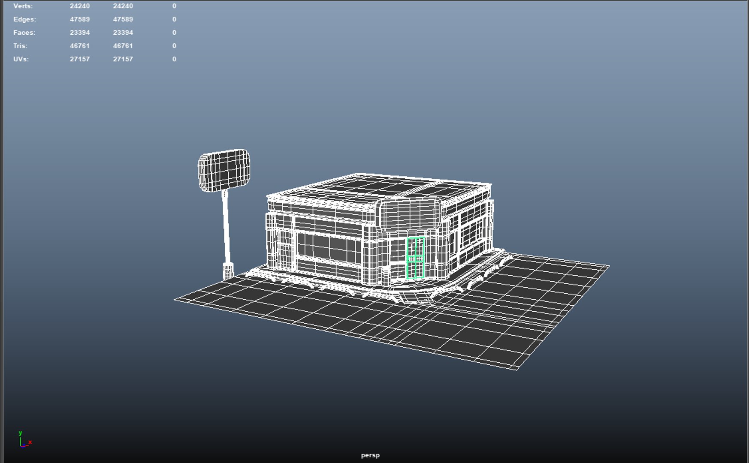Click the first Verts count value 24240
Image resolution: width=749 pixels, height=463 pixels.
coord(80,6)
